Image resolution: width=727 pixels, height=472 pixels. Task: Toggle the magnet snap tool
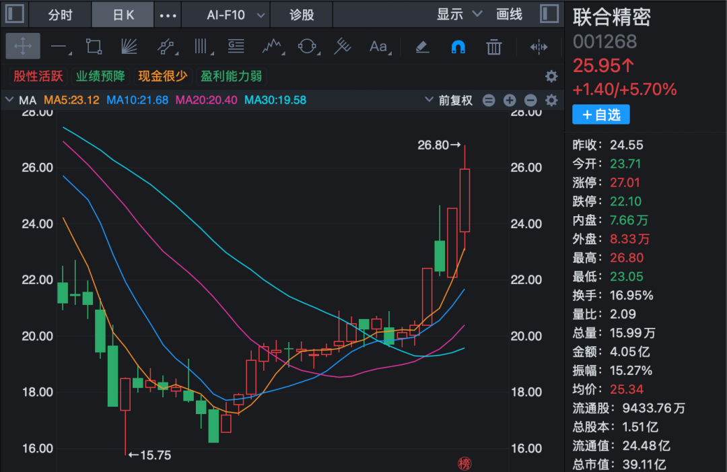pos(458,47)
